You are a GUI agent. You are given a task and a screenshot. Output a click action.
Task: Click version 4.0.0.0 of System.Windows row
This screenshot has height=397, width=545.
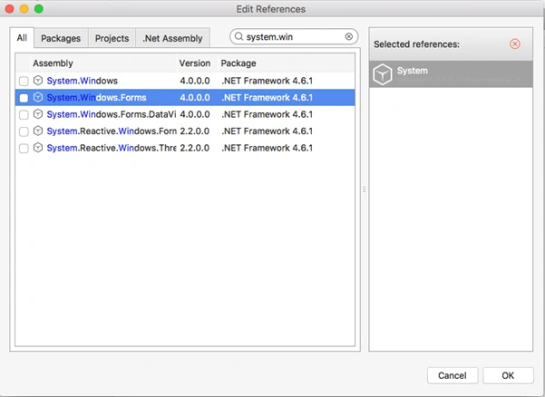195,81
